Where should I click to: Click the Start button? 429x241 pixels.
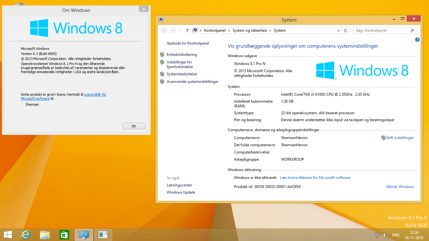7,234
